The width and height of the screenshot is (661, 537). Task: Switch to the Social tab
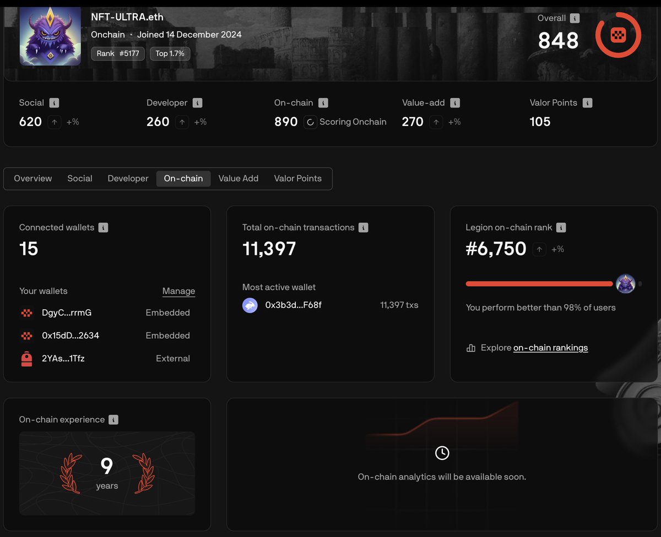80,178
